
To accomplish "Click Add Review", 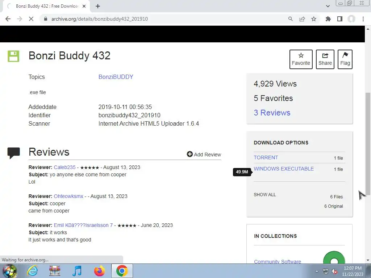I will pyautogui.click(x=204, y=154).
